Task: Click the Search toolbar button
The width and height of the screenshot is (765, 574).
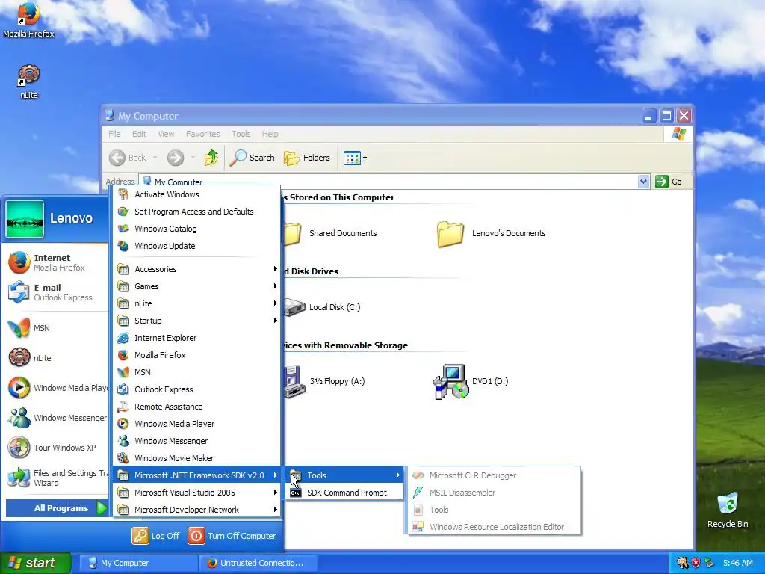Action: 252,158
